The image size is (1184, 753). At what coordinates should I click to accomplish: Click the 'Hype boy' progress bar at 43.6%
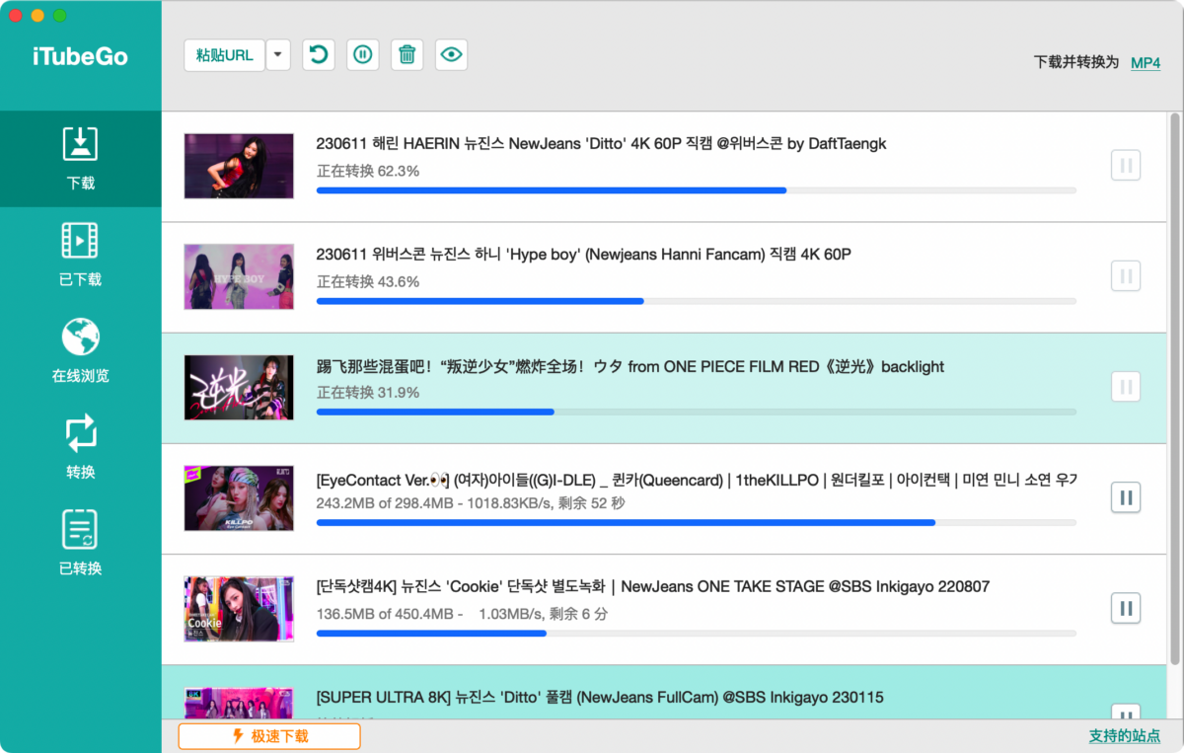(697, 301)
